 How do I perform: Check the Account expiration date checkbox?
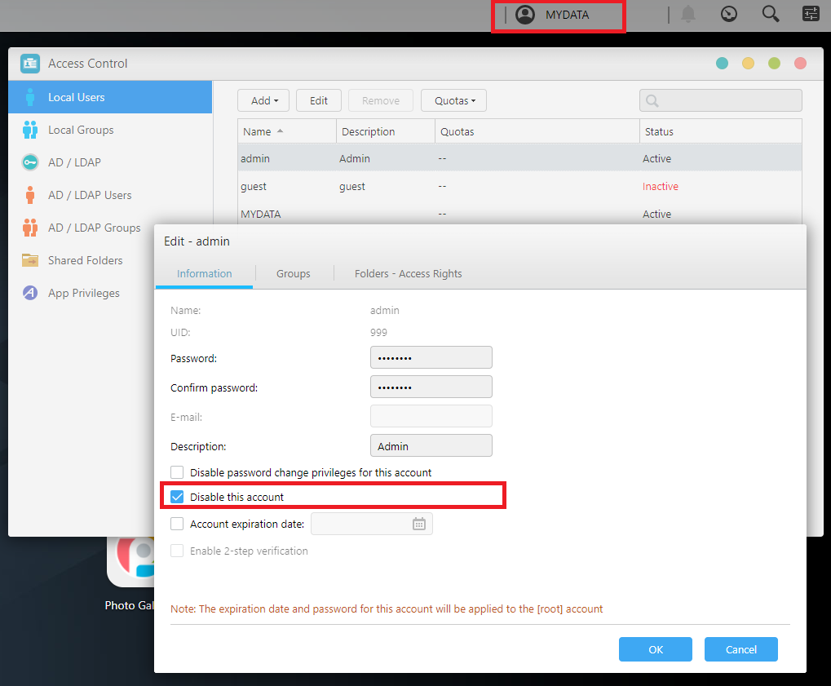(x=177, y=524)
